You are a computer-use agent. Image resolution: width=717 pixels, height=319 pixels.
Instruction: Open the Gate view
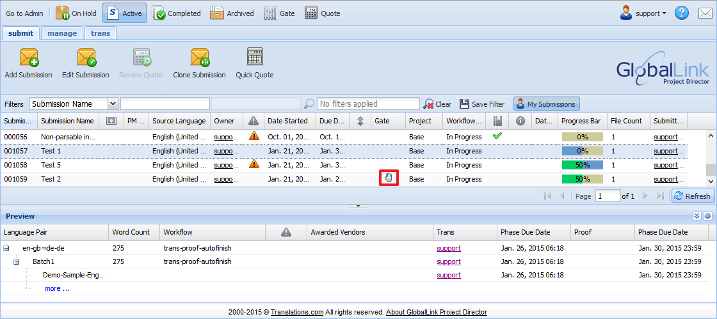point(279,13)
